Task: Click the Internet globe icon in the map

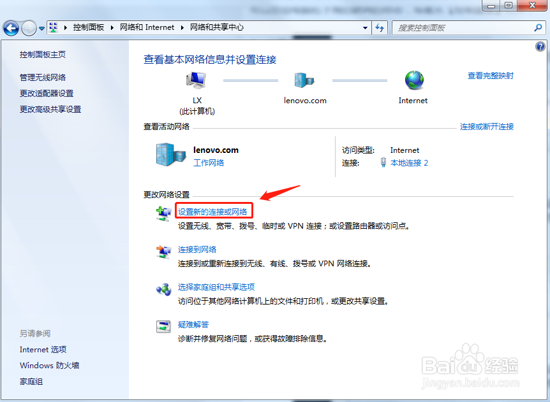Action: pos(413,80)
